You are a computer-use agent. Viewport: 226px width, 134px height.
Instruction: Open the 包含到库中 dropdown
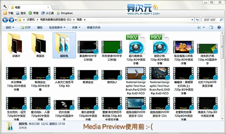(x=57, y=27)
